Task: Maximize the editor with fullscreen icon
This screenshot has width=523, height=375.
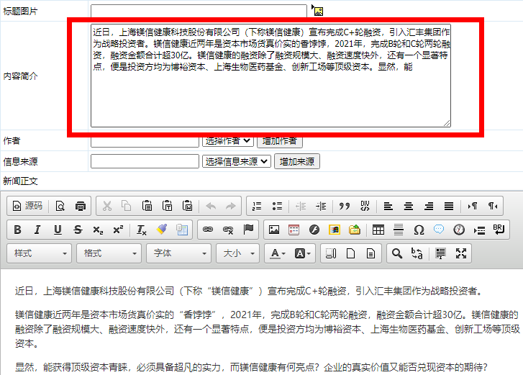Action: coord(462,253)
